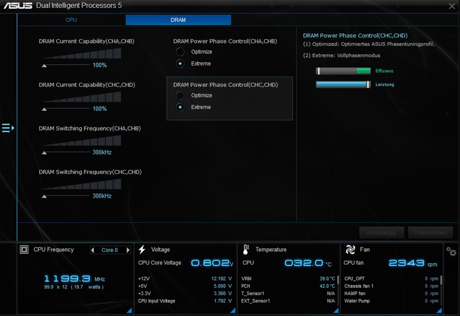Click the VRM temperature row
Viewport: 460px width, 316px height.
[x=288, y=279]
